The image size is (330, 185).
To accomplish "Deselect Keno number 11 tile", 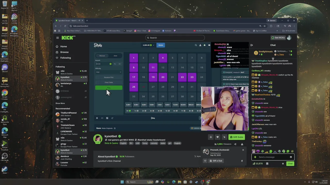I will pyautogui.click(x=153, y=68).
